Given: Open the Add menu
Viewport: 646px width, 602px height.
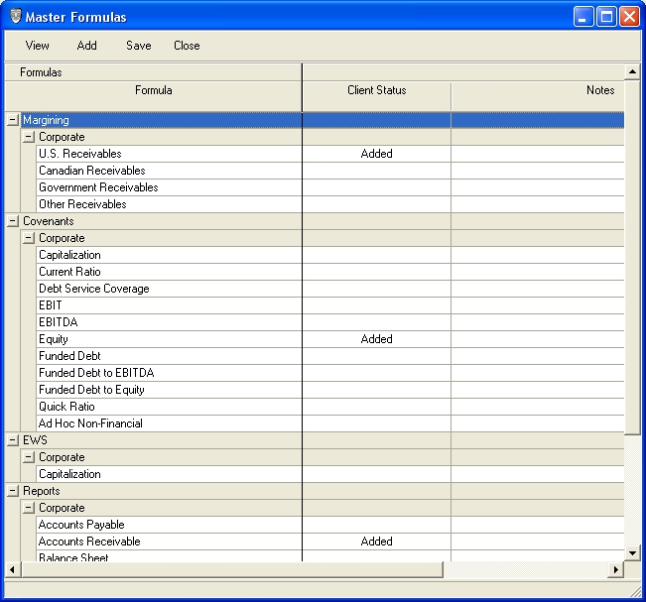Looking at the screenshot, I should pyautogui.click(x=87, y=46).
